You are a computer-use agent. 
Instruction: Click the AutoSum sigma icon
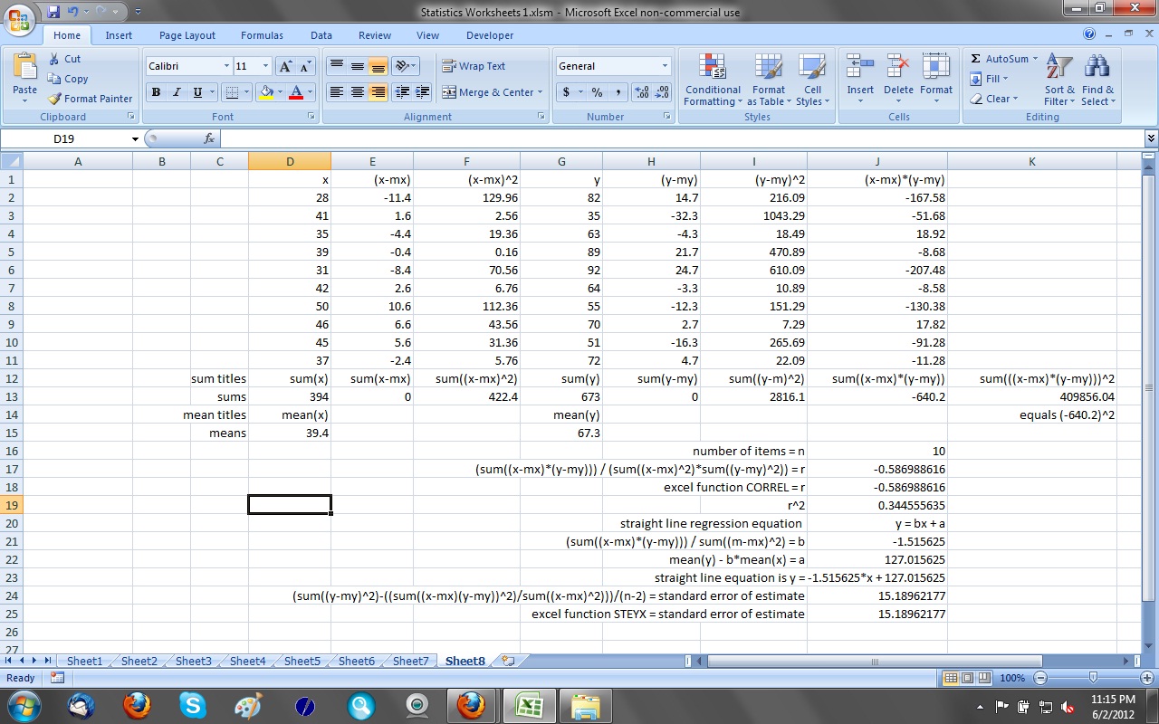975,59
